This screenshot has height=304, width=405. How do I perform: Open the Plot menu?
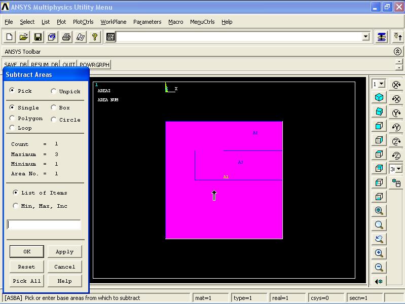click(x=61, y=22)
